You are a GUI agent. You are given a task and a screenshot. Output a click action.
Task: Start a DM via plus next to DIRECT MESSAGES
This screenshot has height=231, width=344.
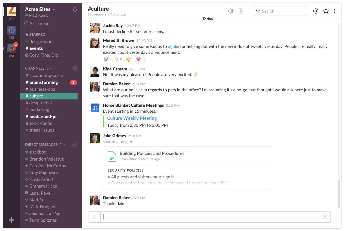[75, 145]
